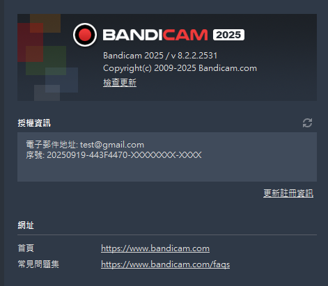Refresh the license information with the sync icon
328x286 pixels.
coord(307,123)
